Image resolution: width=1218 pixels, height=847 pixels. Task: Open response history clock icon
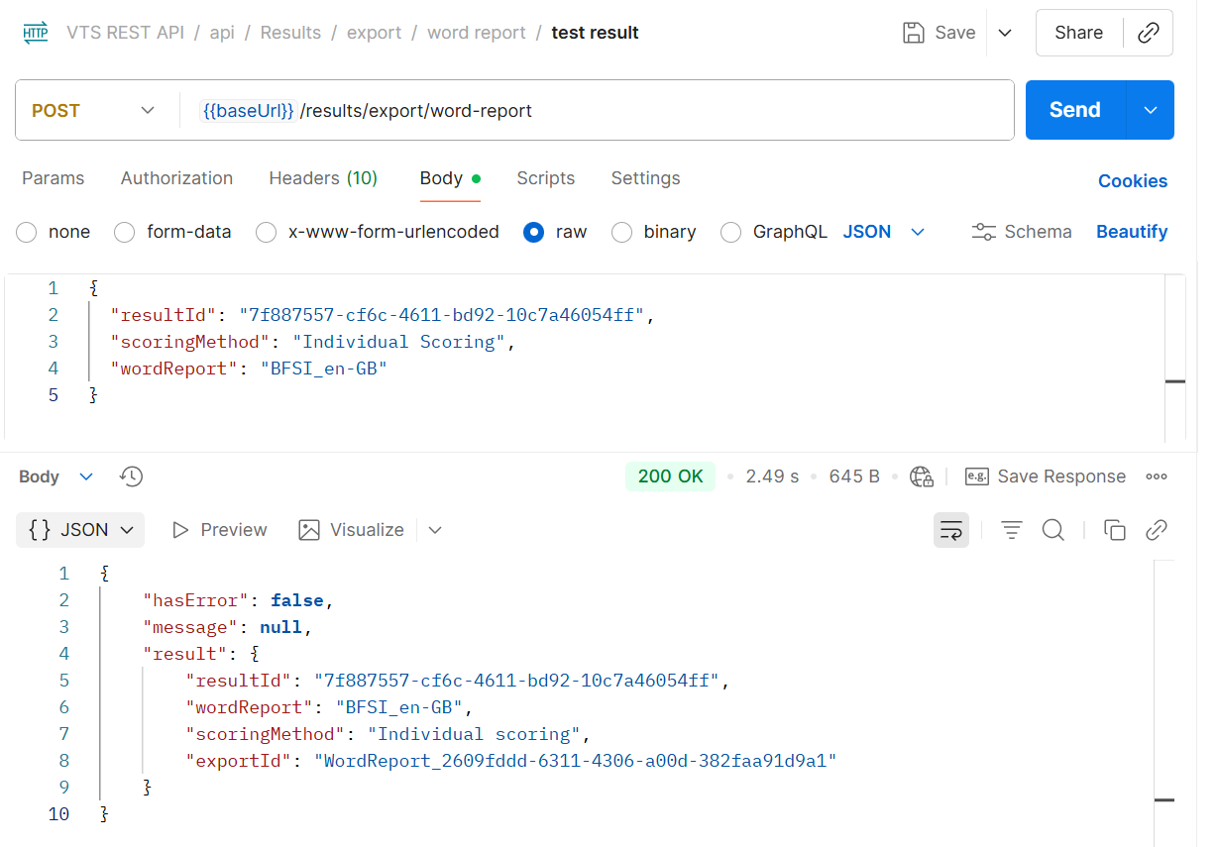131,476
